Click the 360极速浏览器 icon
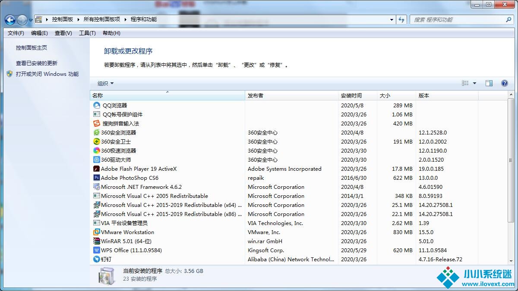 97,150
